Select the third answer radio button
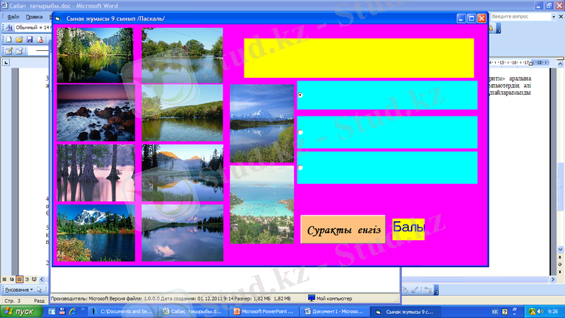 point(301,167)
